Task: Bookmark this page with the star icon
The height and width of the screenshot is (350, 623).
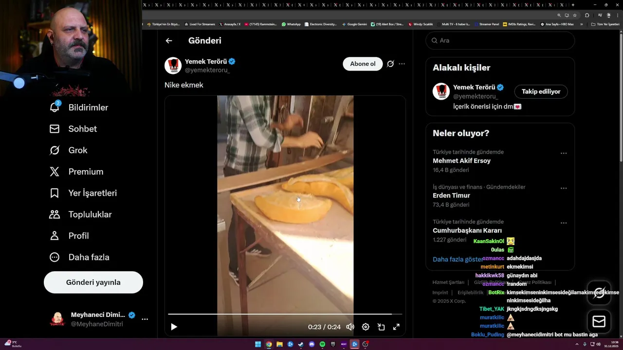Action: (x=575, y=15)
